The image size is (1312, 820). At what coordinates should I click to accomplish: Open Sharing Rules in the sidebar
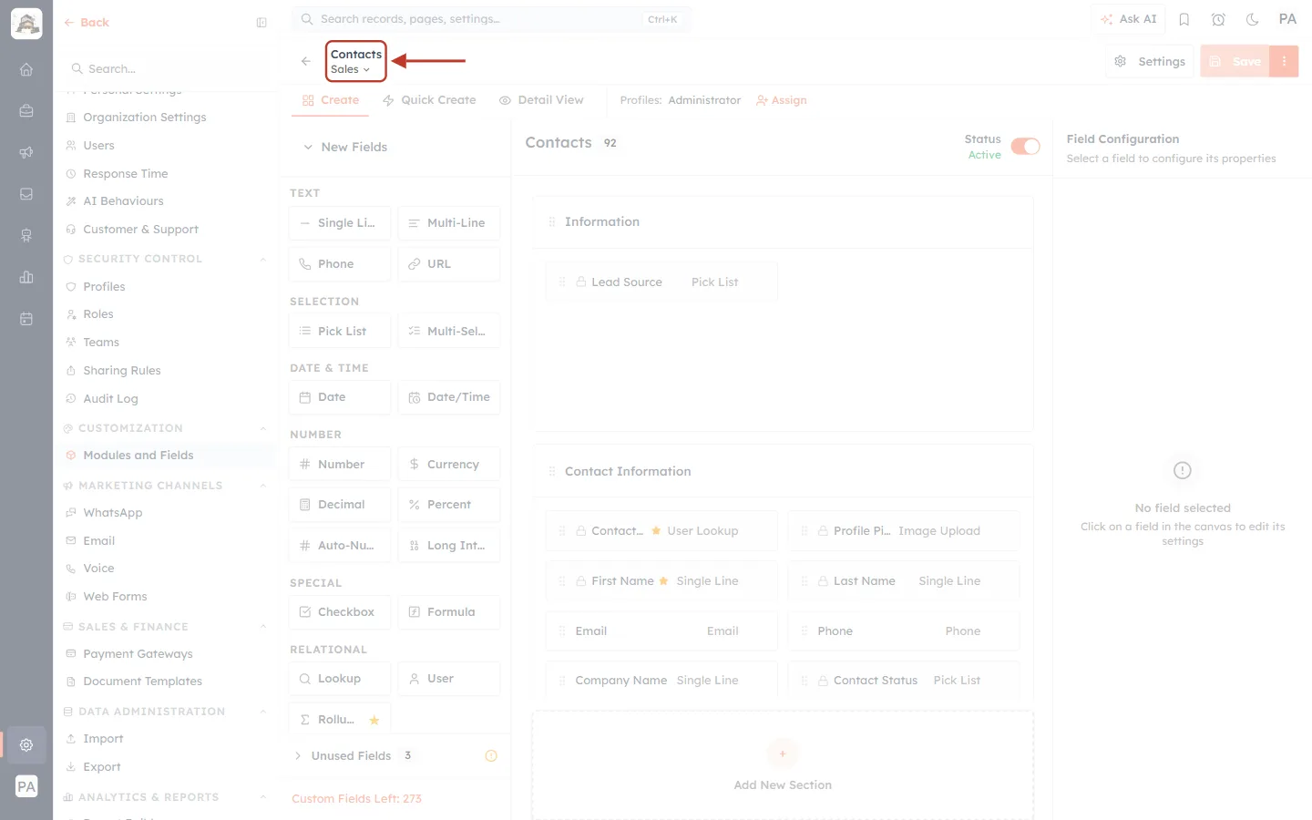[166, 371]
